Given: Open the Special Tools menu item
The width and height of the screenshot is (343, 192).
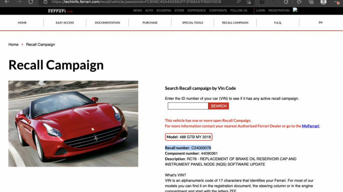Looking at the screenshot, I should pos(193,22).
